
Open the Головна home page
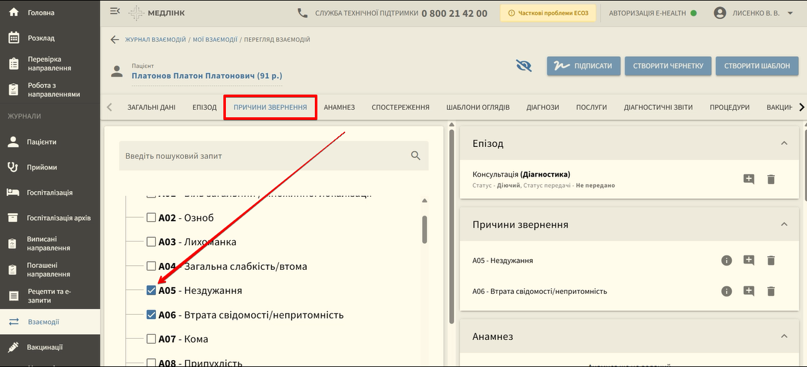[50, 13]
